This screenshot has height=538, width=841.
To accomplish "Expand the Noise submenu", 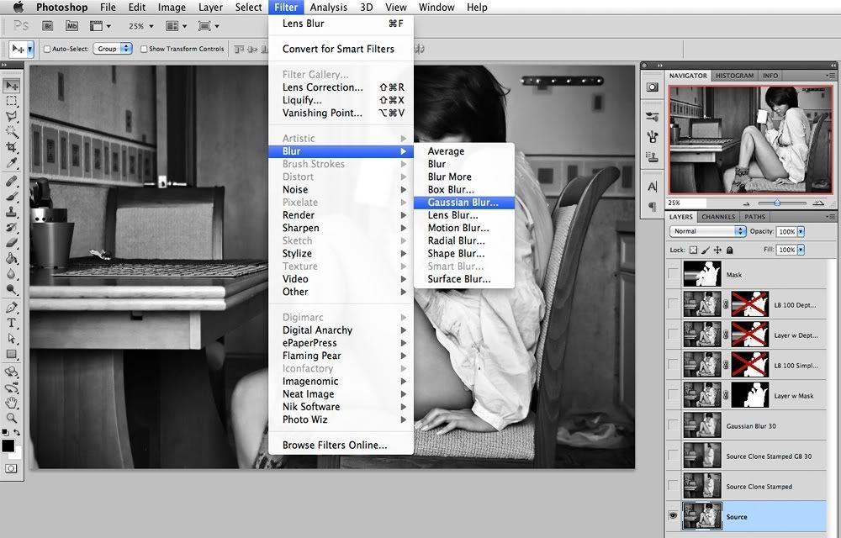I will click(341, 190).
